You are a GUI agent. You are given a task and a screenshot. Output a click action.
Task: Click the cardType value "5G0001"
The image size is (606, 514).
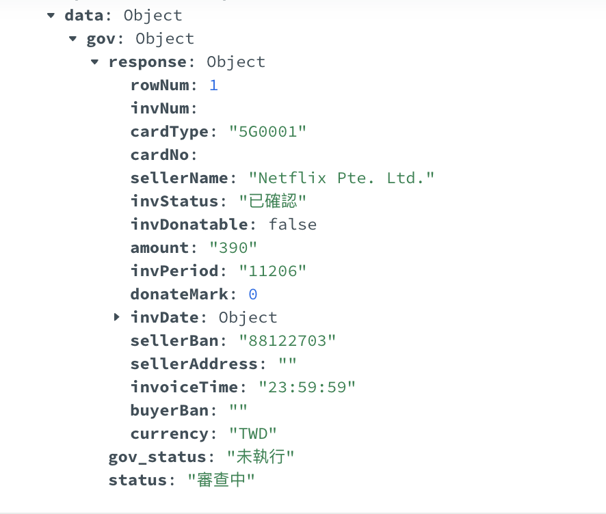point(267,132)
